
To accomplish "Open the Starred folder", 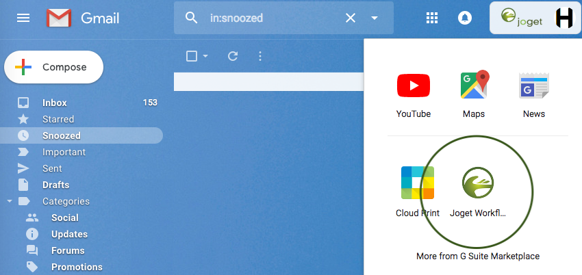I will (58, 119).
